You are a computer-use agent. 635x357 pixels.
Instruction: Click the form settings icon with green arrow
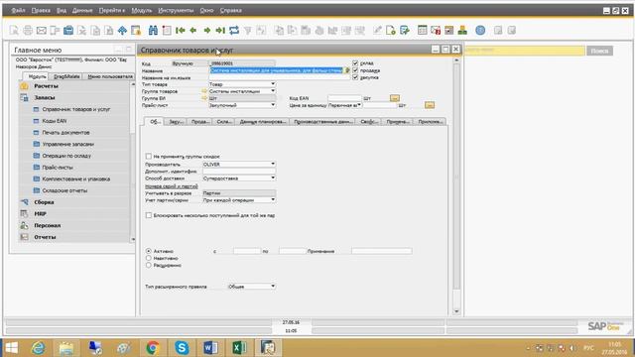point(404,30)
